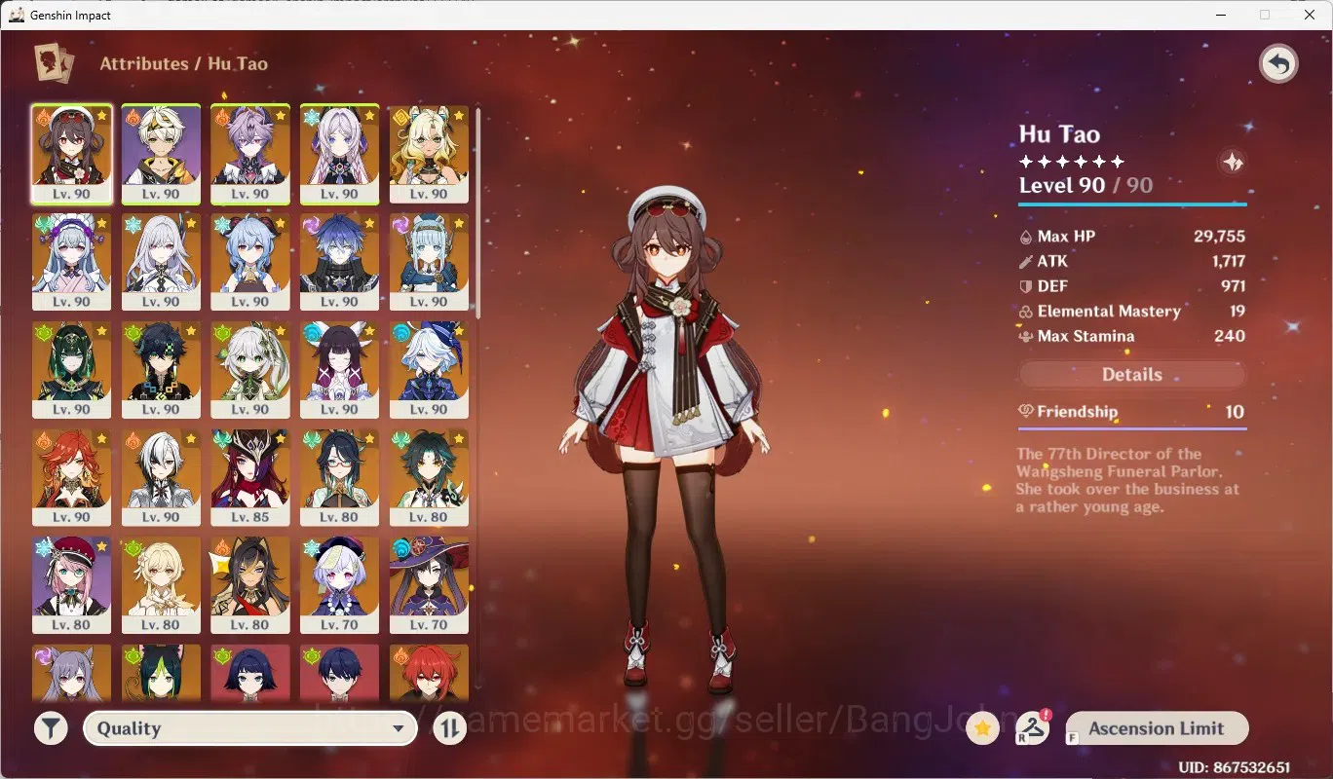Select the blue-haired male electro portrait
This screenshot has height=779, width=1333.
340,262
